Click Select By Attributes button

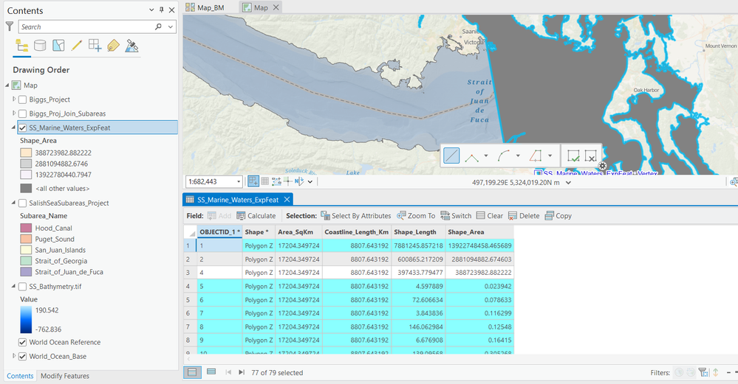pos(355,216)
